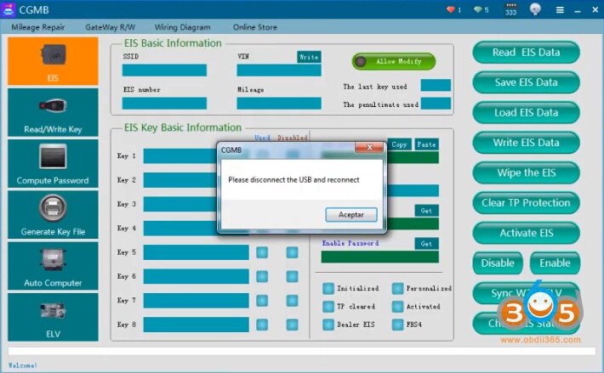Click the Get button for Enable Password
Screen dimensions: 604x373
(426, 244)
